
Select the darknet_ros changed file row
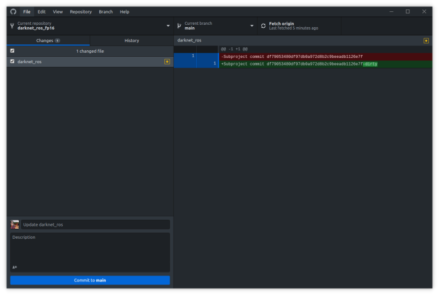pos(90,61)
